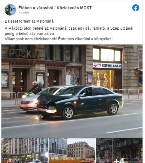Click the motorcyclist in the main photo
Image resolution: width=145 pixels, height=163 pixels.
coord(34,89)
